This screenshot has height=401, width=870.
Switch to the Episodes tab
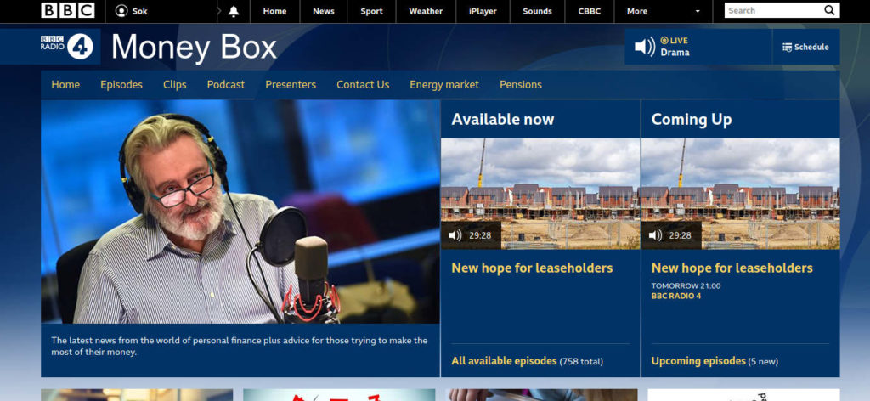pos(121,85)
